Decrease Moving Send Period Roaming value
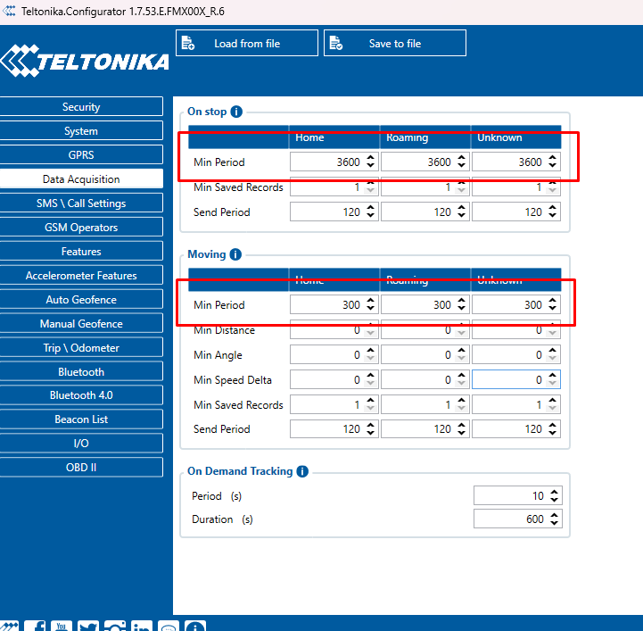The image size is (643, 631). point(462,433)
